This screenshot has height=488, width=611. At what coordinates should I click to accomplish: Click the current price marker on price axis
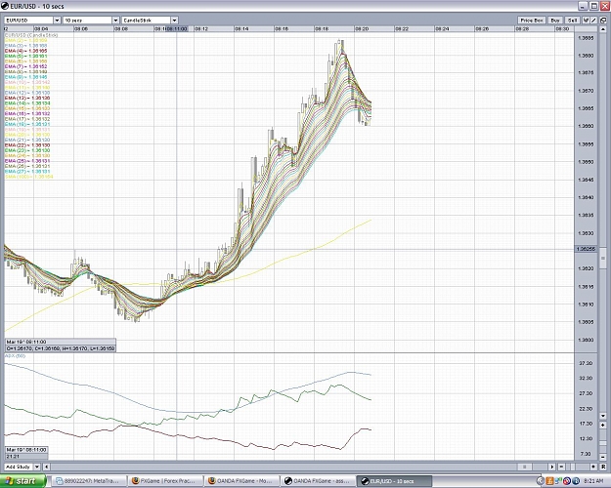point(586,249)
